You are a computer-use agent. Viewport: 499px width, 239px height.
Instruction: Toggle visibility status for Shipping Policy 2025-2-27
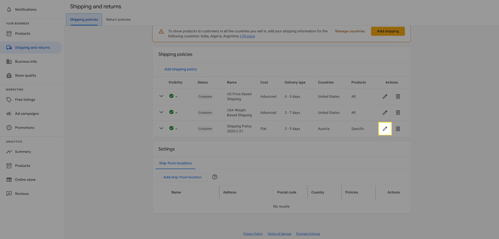pyautogui.click(x=173, y=128)
